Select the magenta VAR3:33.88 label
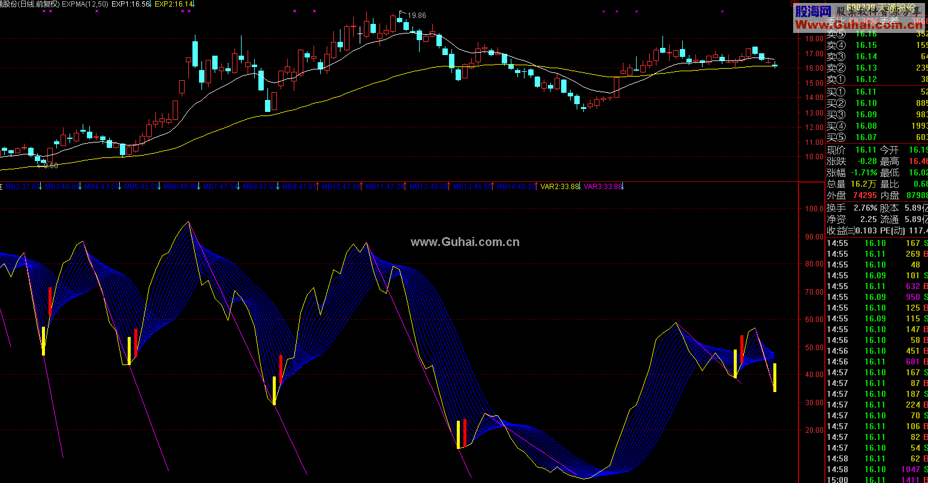 pos(602,187)
